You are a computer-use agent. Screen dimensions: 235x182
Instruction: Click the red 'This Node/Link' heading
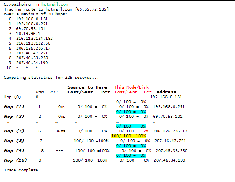coord(132,87)
